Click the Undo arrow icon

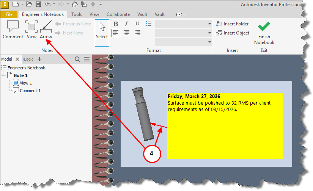[47, 4]
